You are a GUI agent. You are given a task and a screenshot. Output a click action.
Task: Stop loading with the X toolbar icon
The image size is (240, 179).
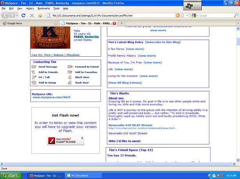32,15
